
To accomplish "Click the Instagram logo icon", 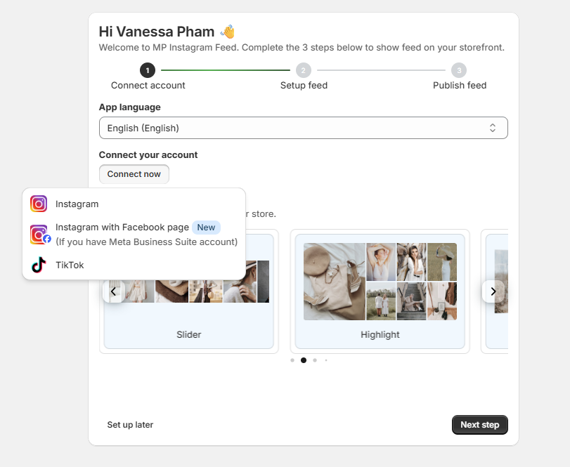I will [39, 204].
